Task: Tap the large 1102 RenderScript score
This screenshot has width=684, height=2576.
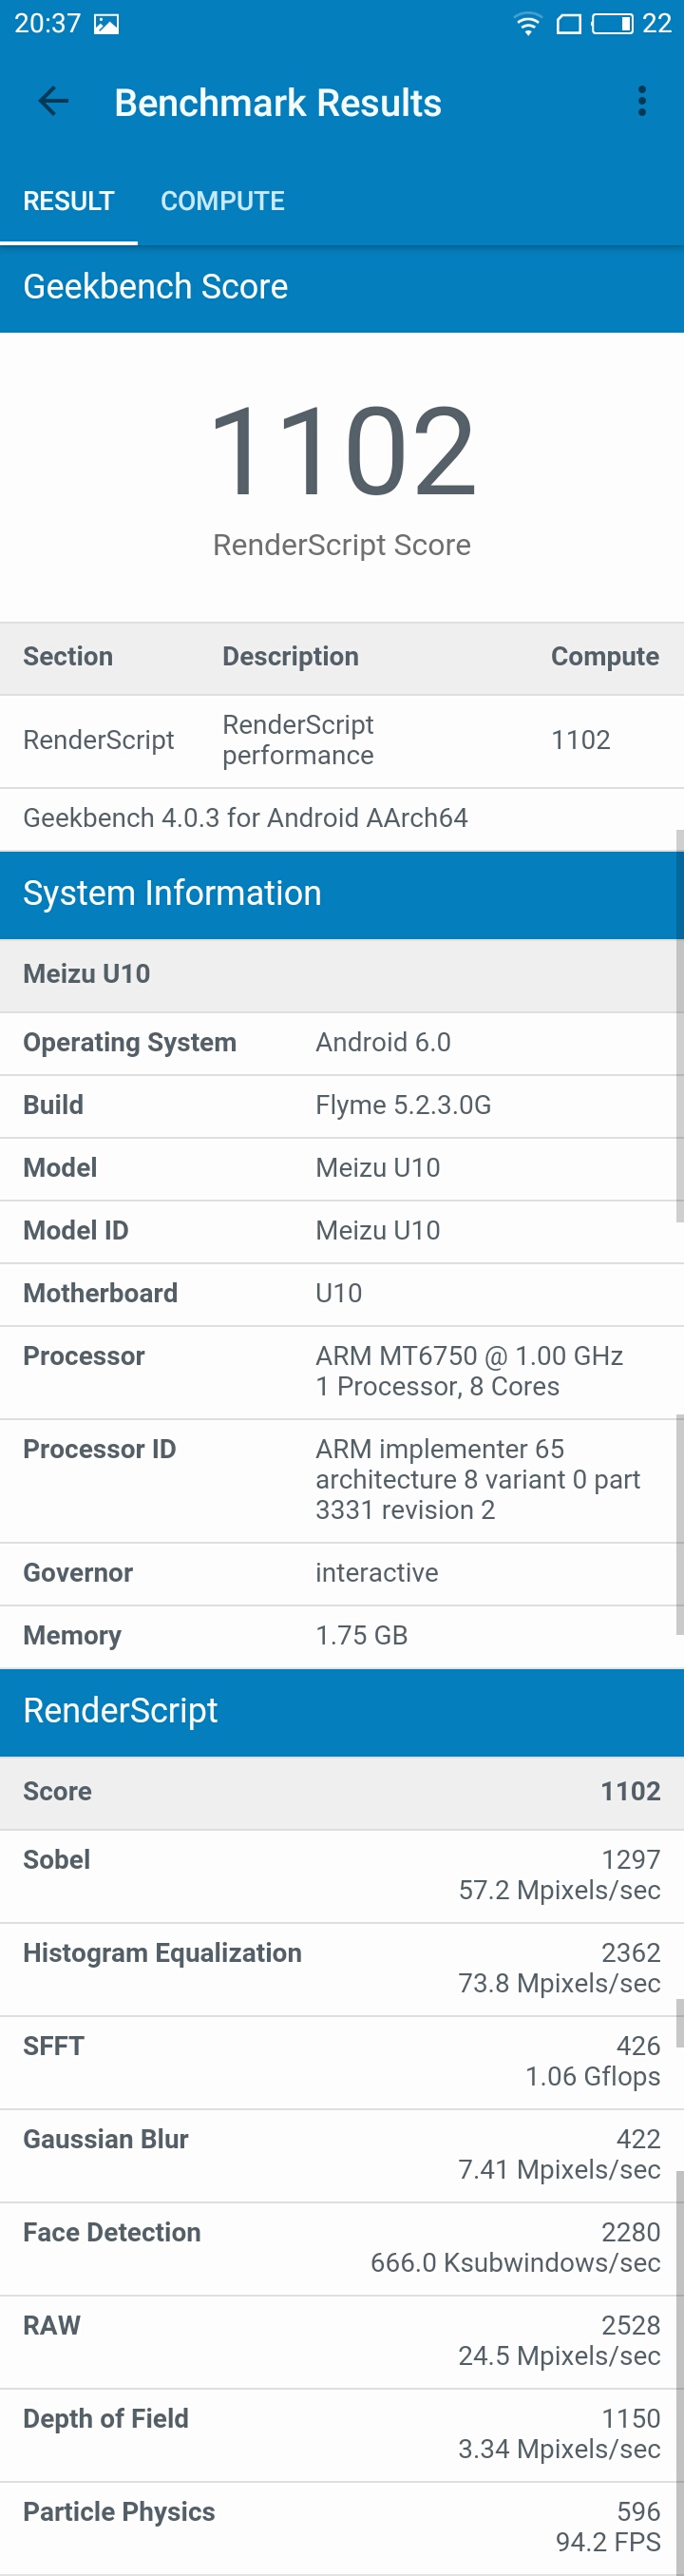Action: (x=342, y=451)
